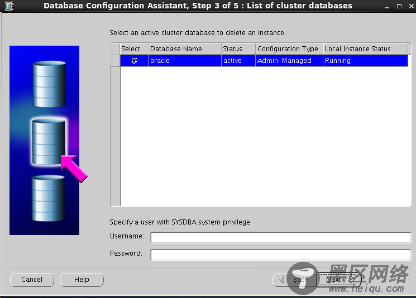Viewport: 416px width, 298px height.
Task: Minimize the Database Configuration Assistant window
Action: pos(387,6)
